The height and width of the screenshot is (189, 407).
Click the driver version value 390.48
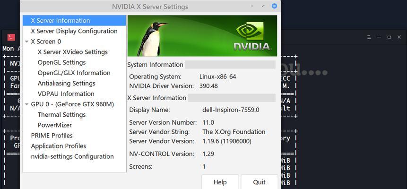(208, 86)
